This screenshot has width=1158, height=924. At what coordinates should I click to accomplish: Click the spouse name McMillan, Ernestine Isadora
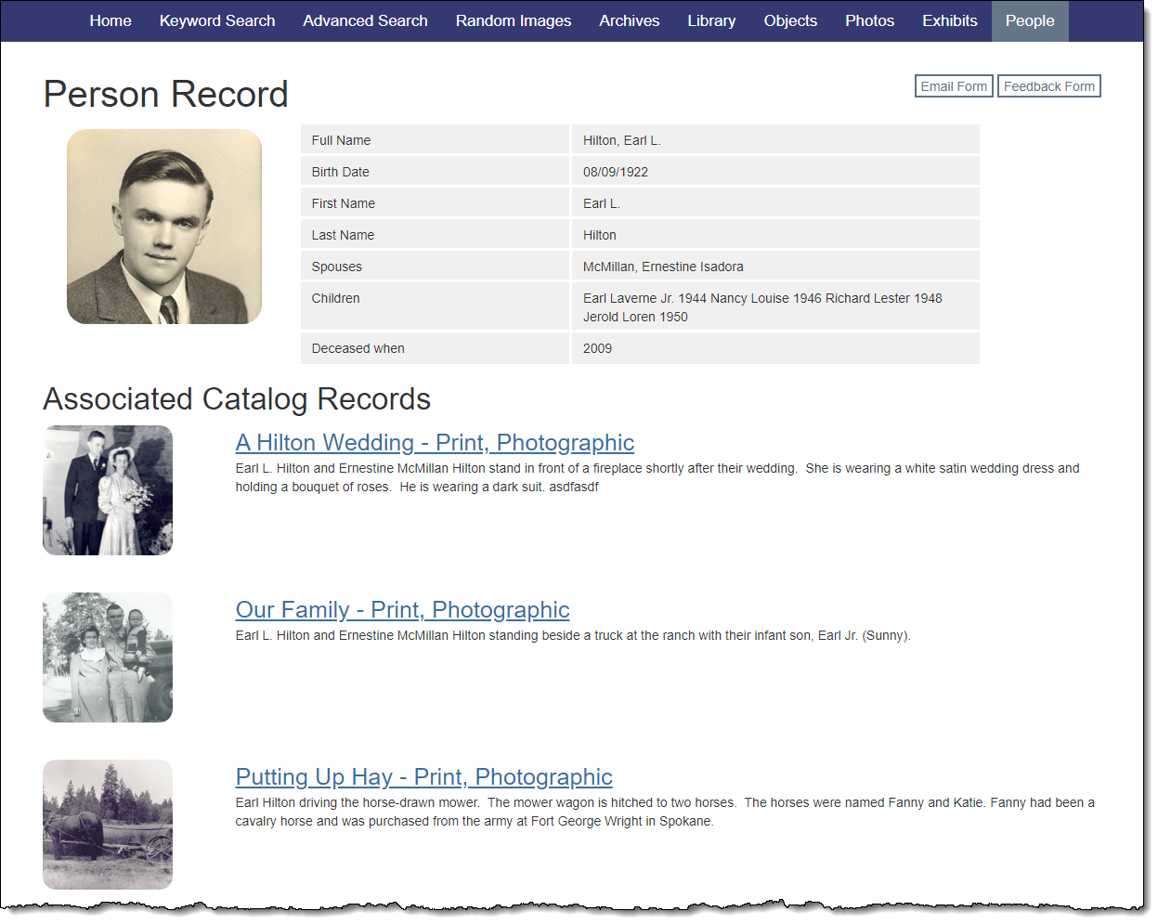pos(663,267)
